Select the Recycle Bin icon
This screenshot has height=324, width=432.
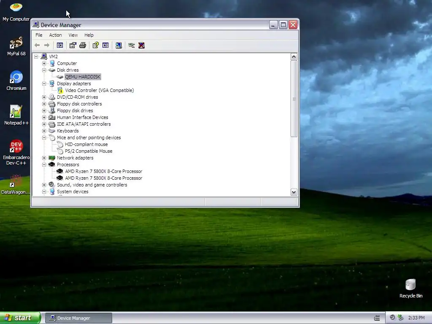pyautogui.click(x=411, y=289)
